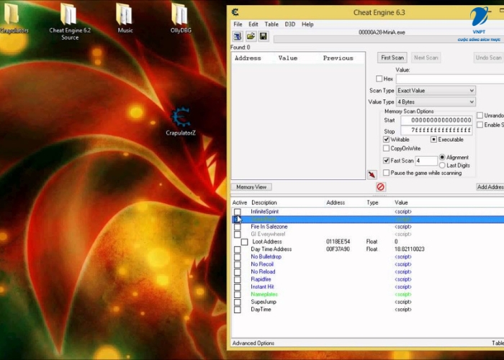Open the process list icon
This screenshot has width=504, height=360.
[x=238, y=36]
